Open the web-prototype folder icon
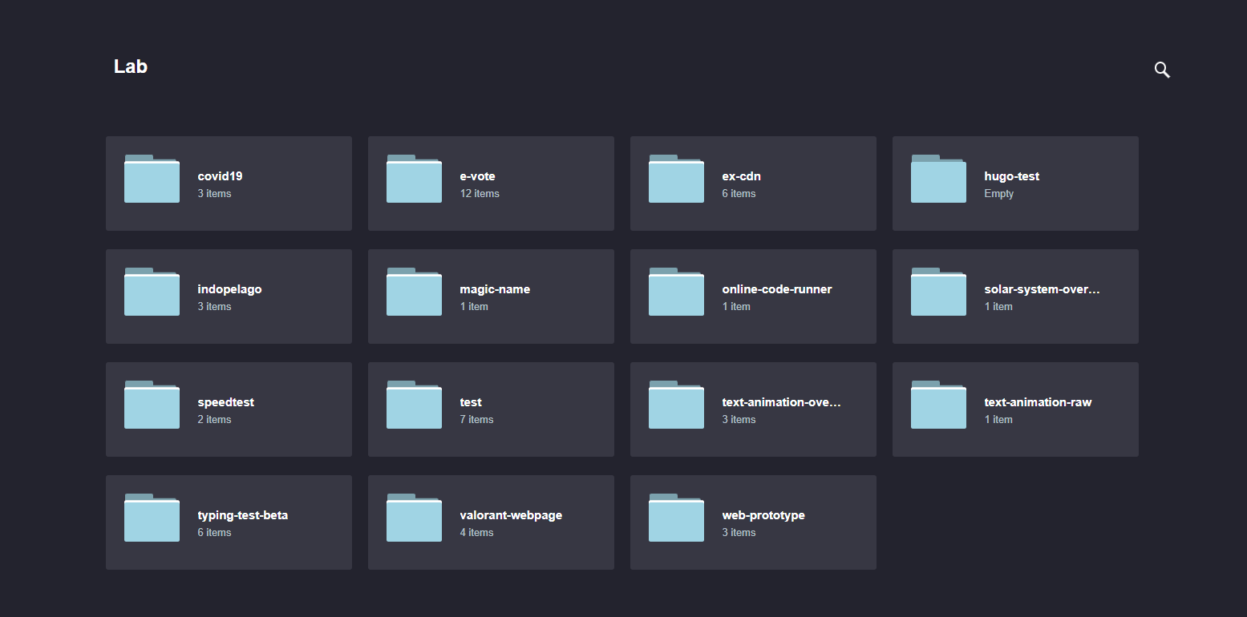 pos(676,518)
